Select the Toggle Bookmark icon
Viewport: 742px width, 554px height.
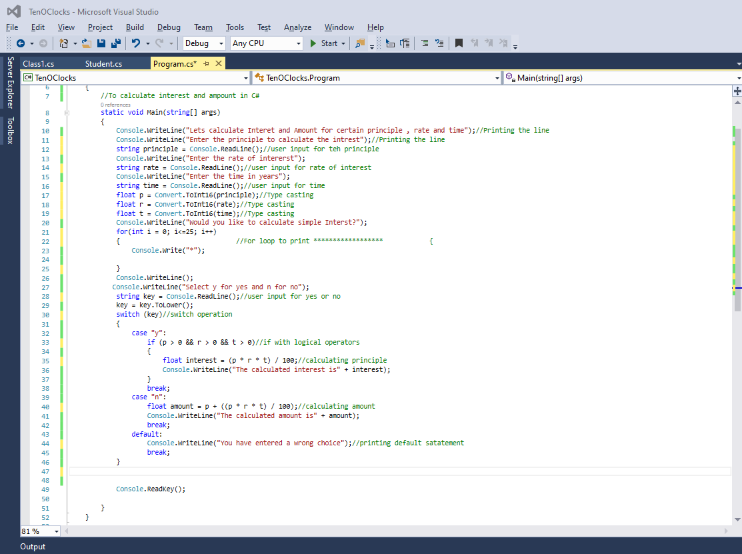point(458,43)
